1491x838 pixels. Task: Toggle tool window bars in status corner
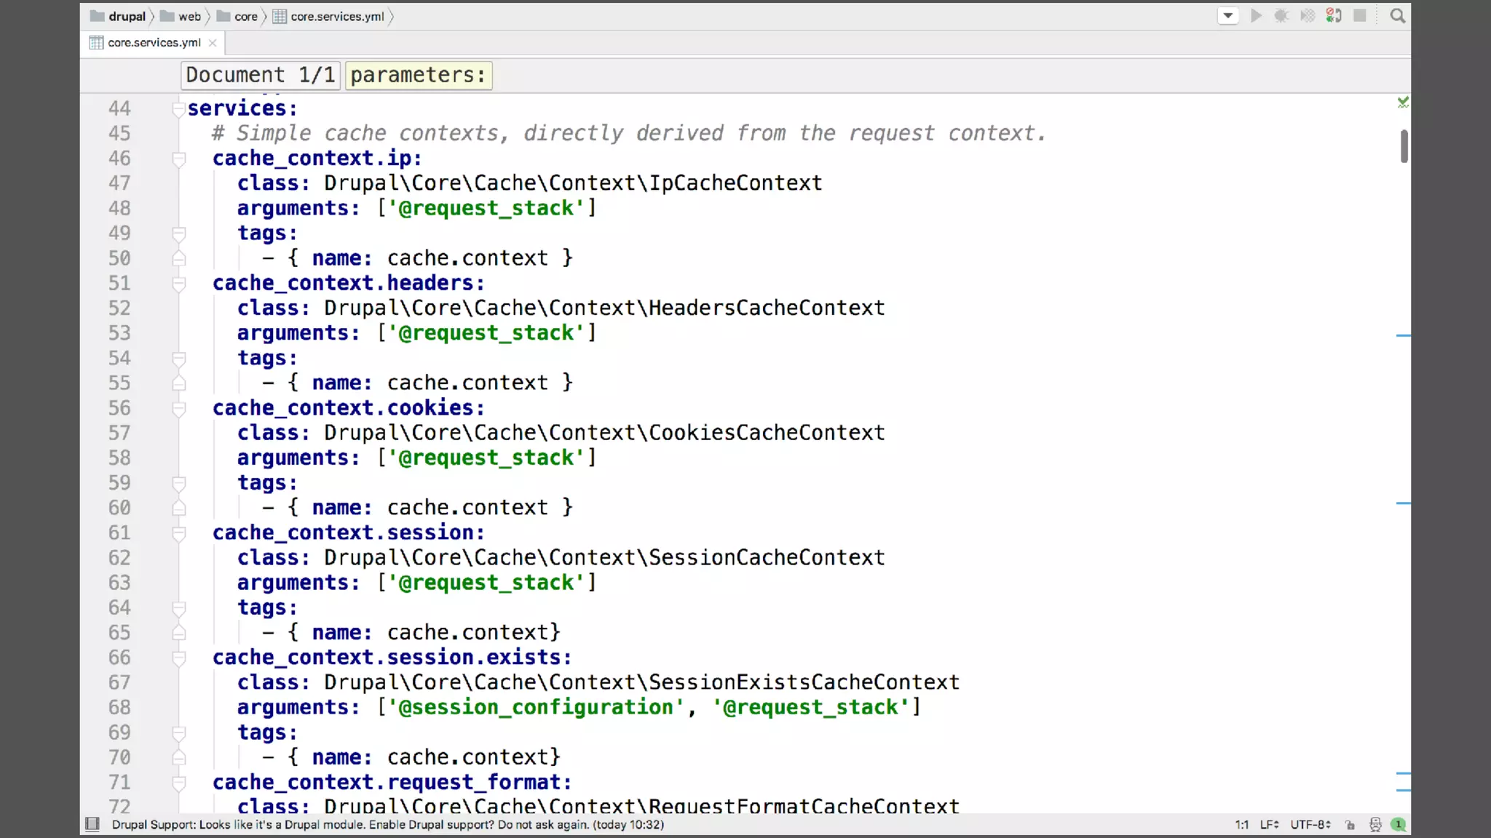[x=92, y=824]
